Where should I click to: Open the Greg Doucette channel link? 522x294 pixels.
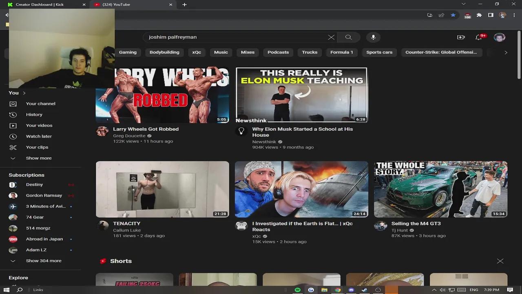click(129, 136)
